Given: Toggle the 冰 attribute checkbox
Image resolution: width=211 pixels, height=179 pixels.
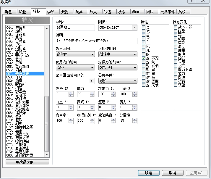Looking at the screenshot, I should (144, 31).
